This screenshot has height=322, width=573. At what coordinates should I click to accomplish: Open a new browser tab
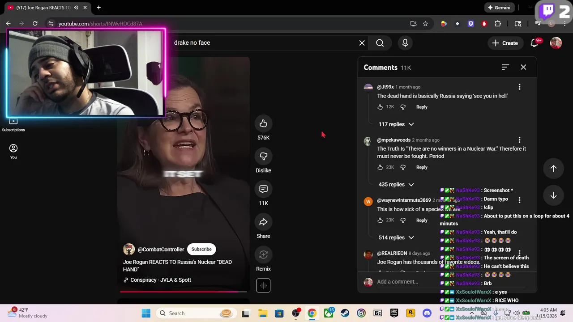[98, 8]
